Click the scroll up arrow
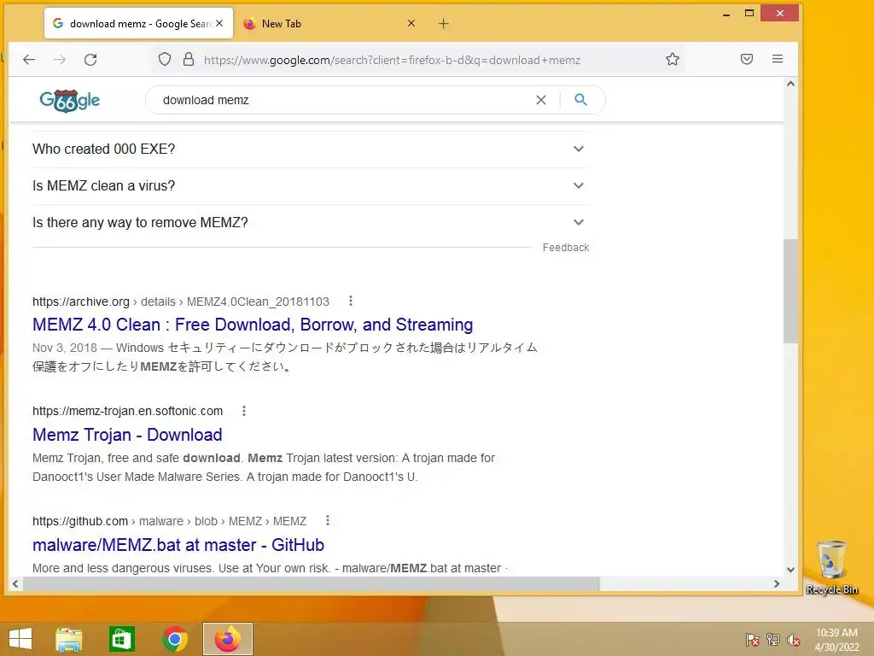This screenshot has width=874, height=656. (x=790, y=84)
